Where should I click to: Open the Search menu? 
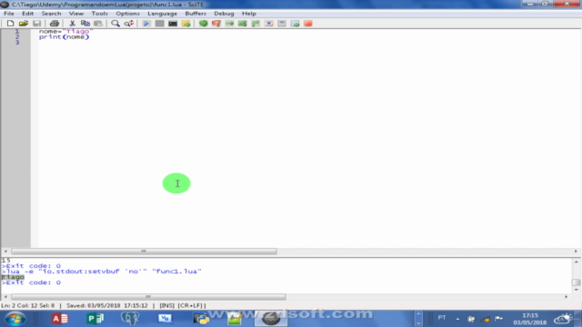click(51, 14)
